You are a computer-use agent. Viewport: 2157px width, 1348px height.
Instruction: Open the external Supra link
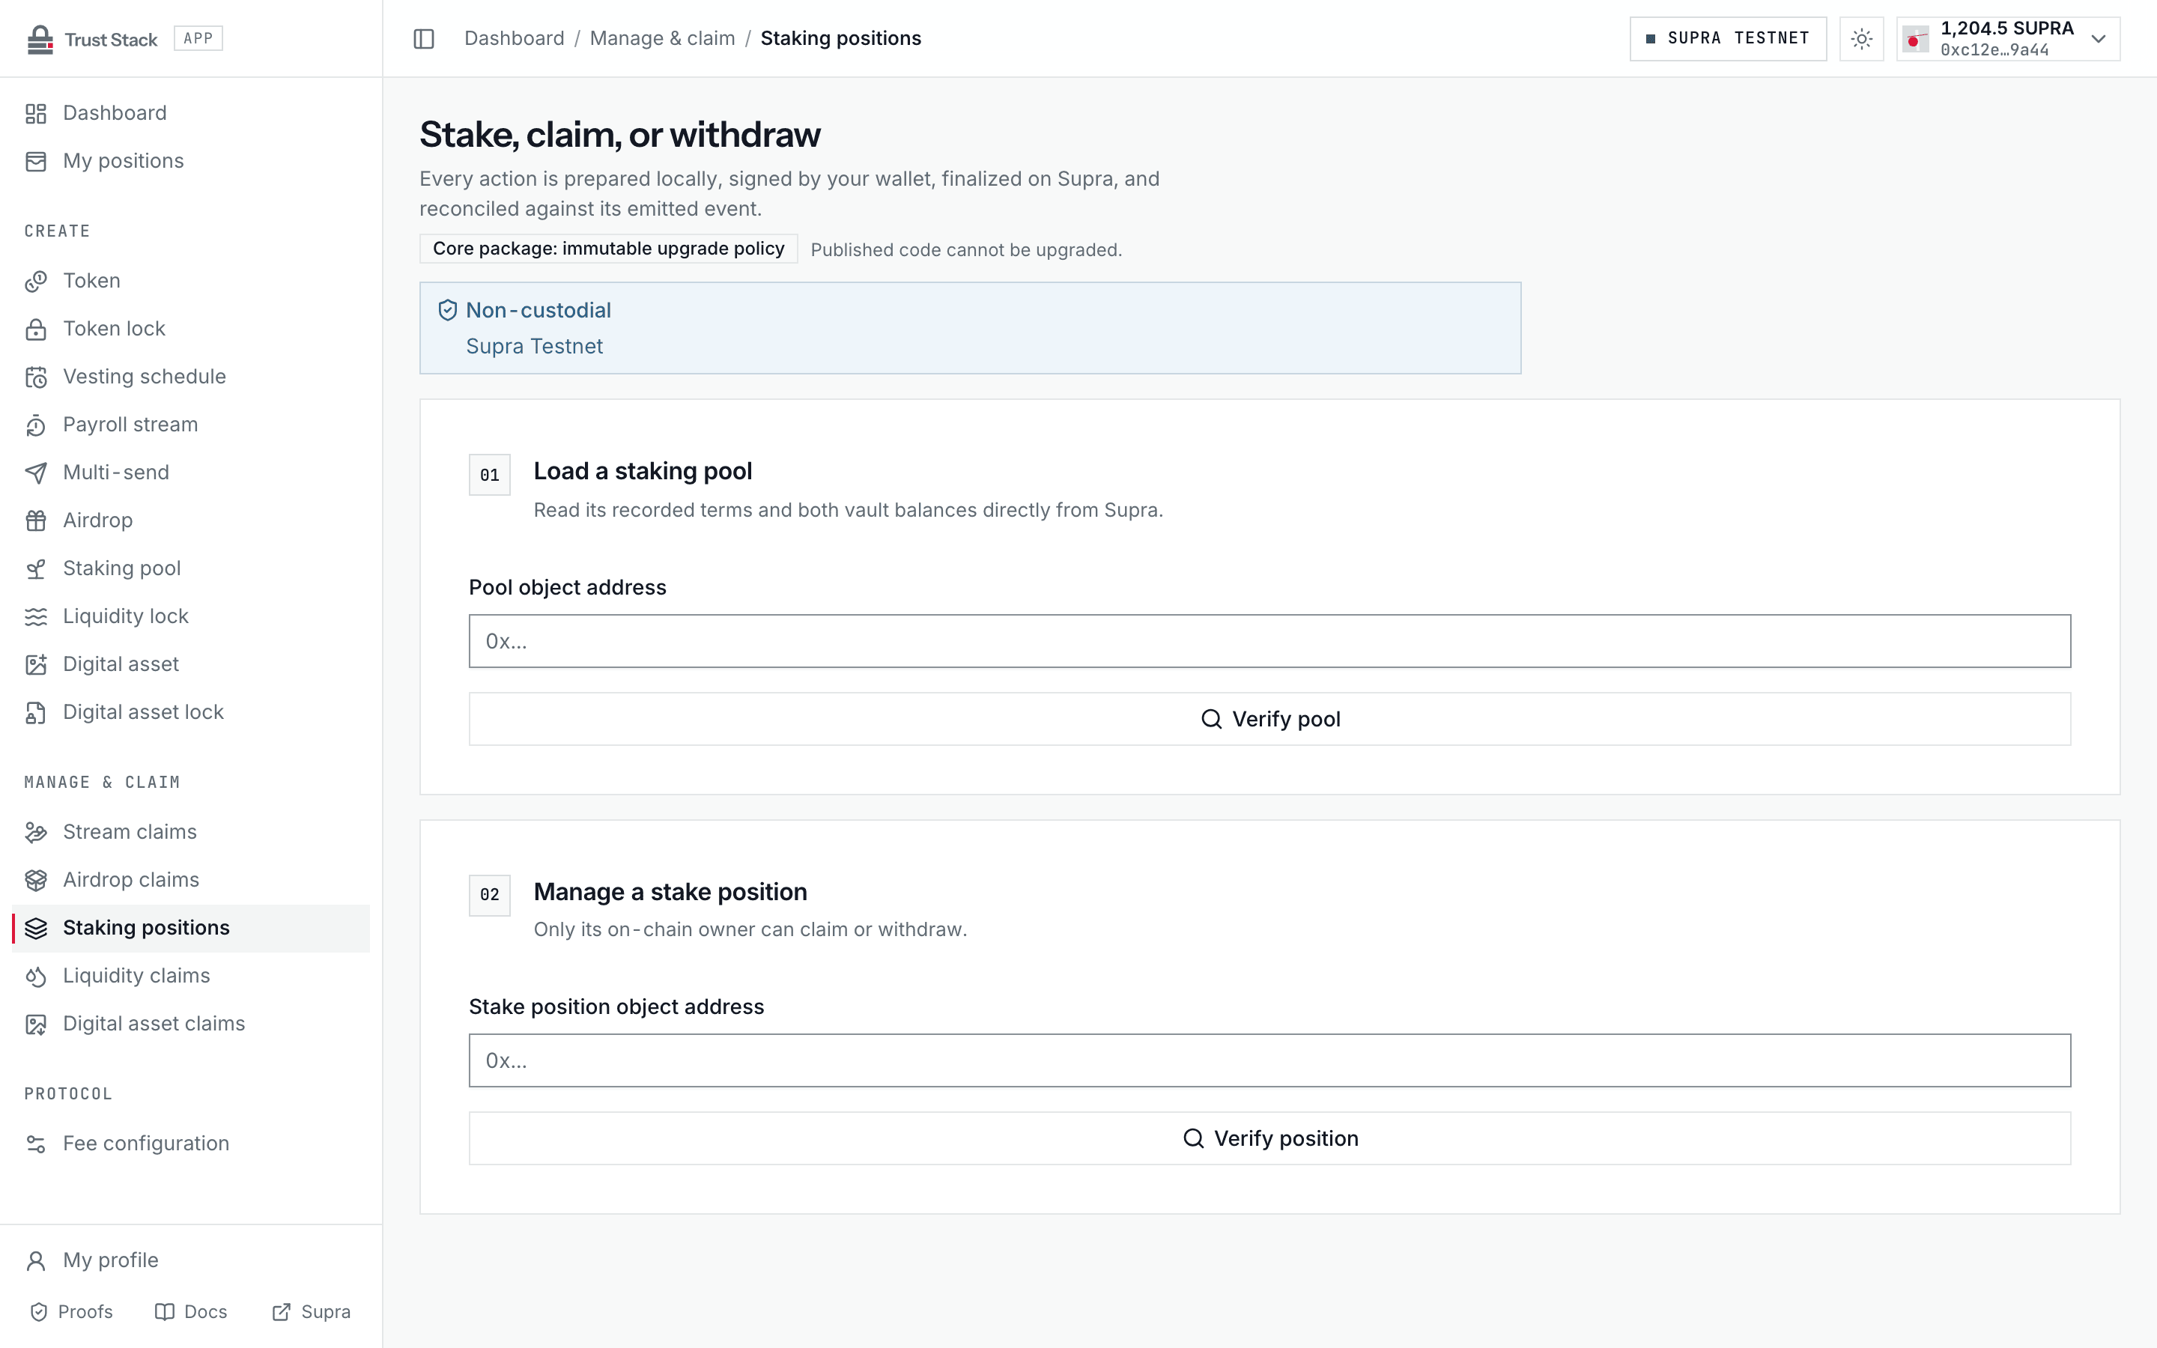tap(312, 1311)
